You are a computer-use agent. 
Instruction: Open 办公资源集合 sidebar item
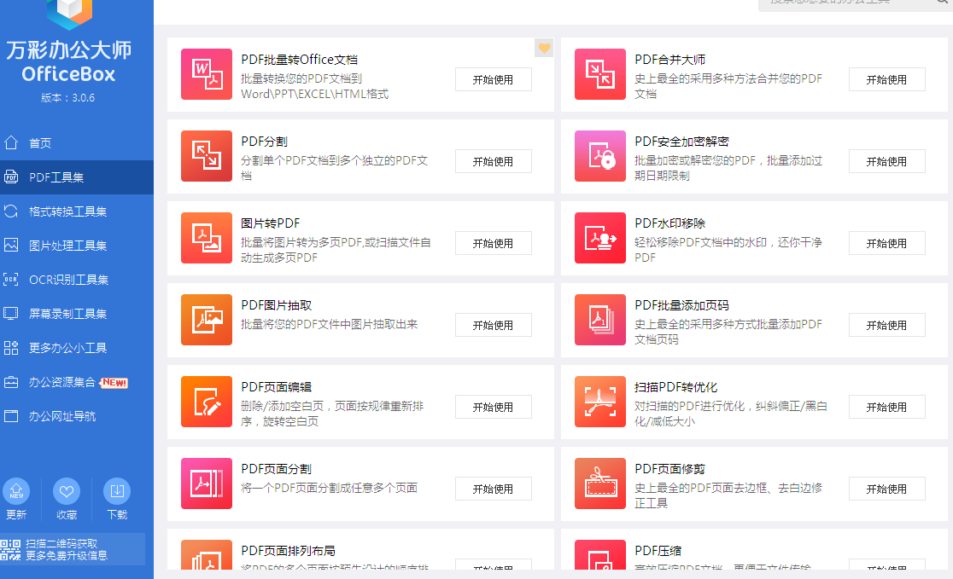62,382
